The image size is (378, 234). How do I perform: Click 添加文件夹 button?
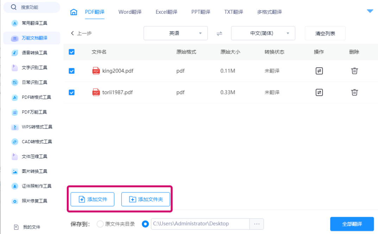[x=146, y=199]
